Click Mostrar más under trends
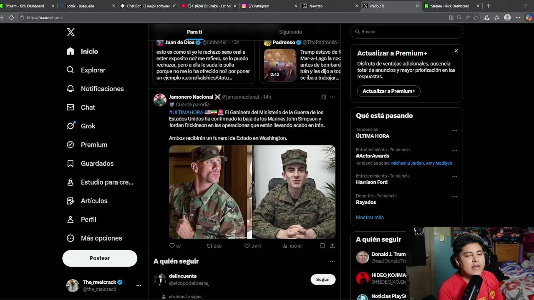534x300 pixels. coord(370,217)
